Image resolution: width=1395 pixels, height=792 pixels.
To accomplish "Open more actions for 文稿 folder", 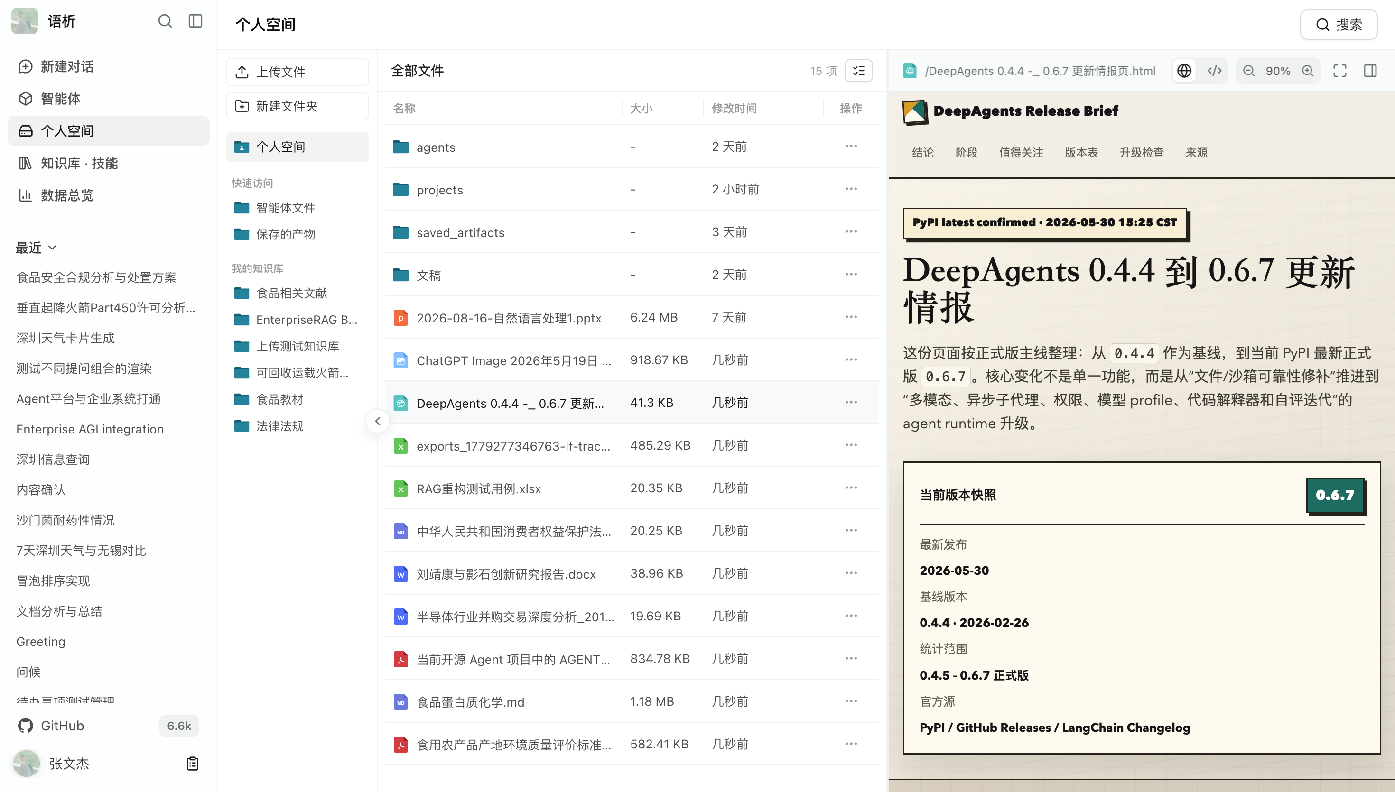I will pyautogui.click(x=851, y=274).
